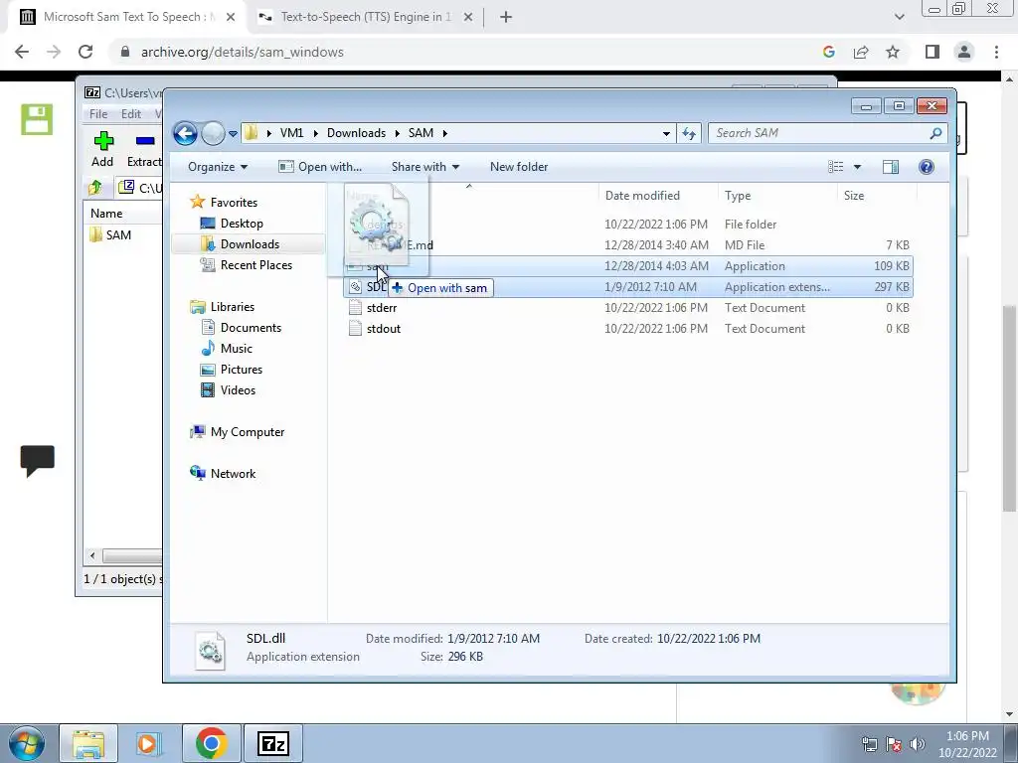The height and width of the screenshot is (763, 1018).
Task: Open the Videos library
Action: point(228,389)
